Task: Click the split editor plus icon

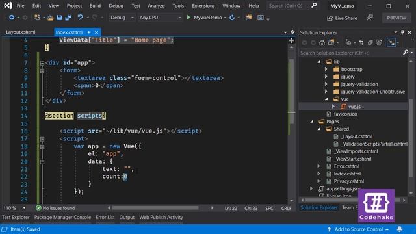Action: (291, 40)
